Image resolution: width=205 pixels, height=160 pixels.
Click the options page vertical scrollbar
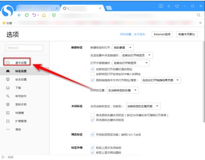[204, 81]
